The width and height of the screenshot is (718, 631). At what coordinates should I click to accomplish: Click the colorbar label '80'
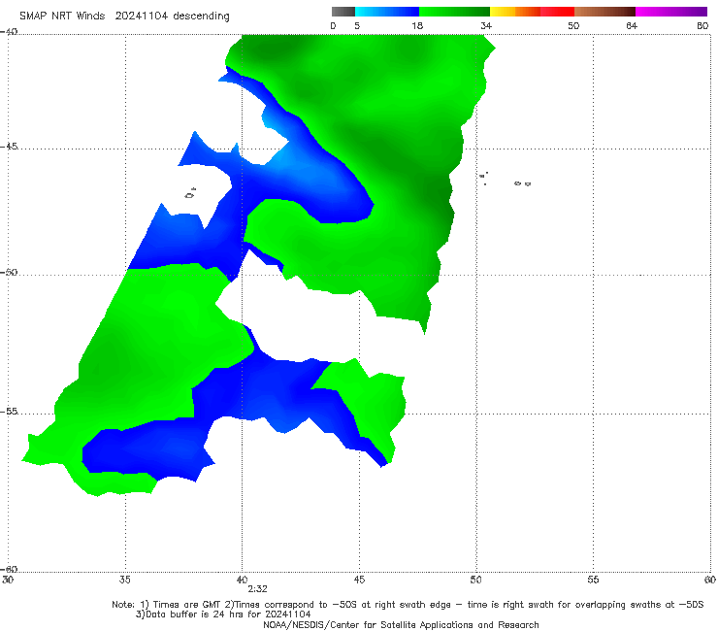pyautogui.click(x=702, y=25)
